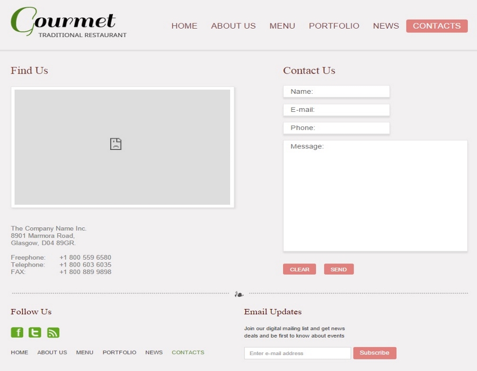This screenshot has width=477, height=371.
Task: Open the Home menu item in header
Action: pos(184,26)
